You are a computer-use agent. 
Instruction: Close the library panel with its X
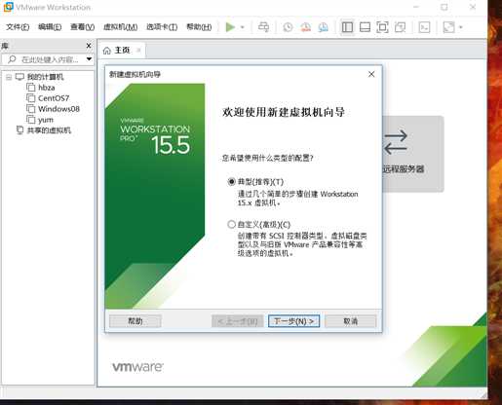pyautogui.click(x=89, y=46)
